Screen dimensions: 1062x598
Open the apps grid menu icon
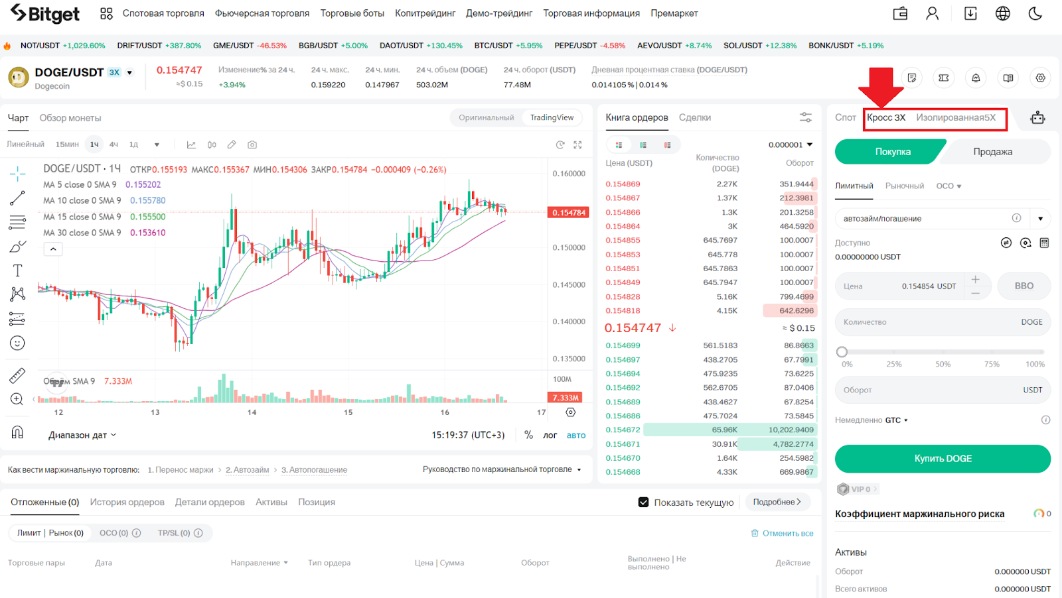(106, 13)
